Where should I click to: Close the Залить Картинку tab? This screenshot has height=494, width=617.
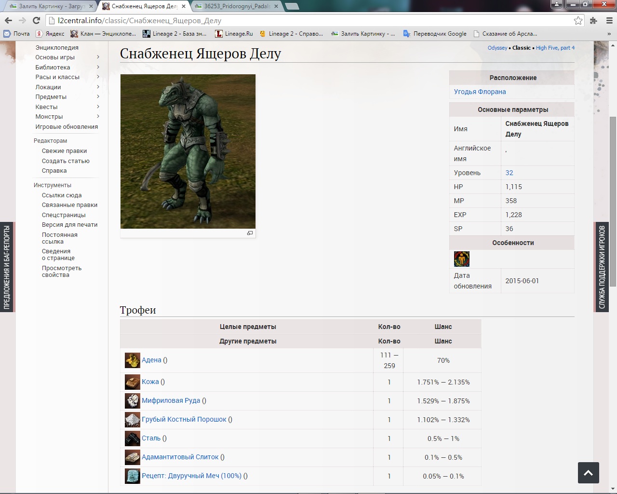click(x=91, y=6)
